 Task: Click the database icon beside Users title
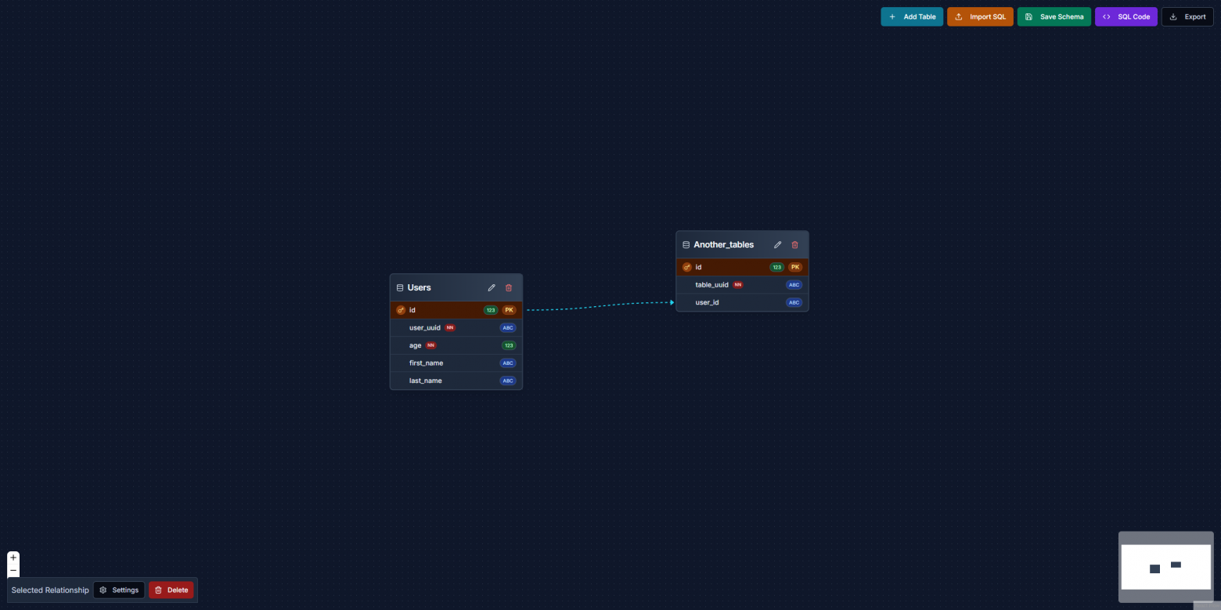[x=400, y=288]
